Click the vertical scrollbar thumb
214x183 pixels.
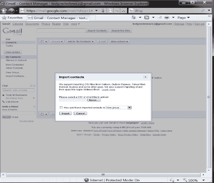(208, 97)
